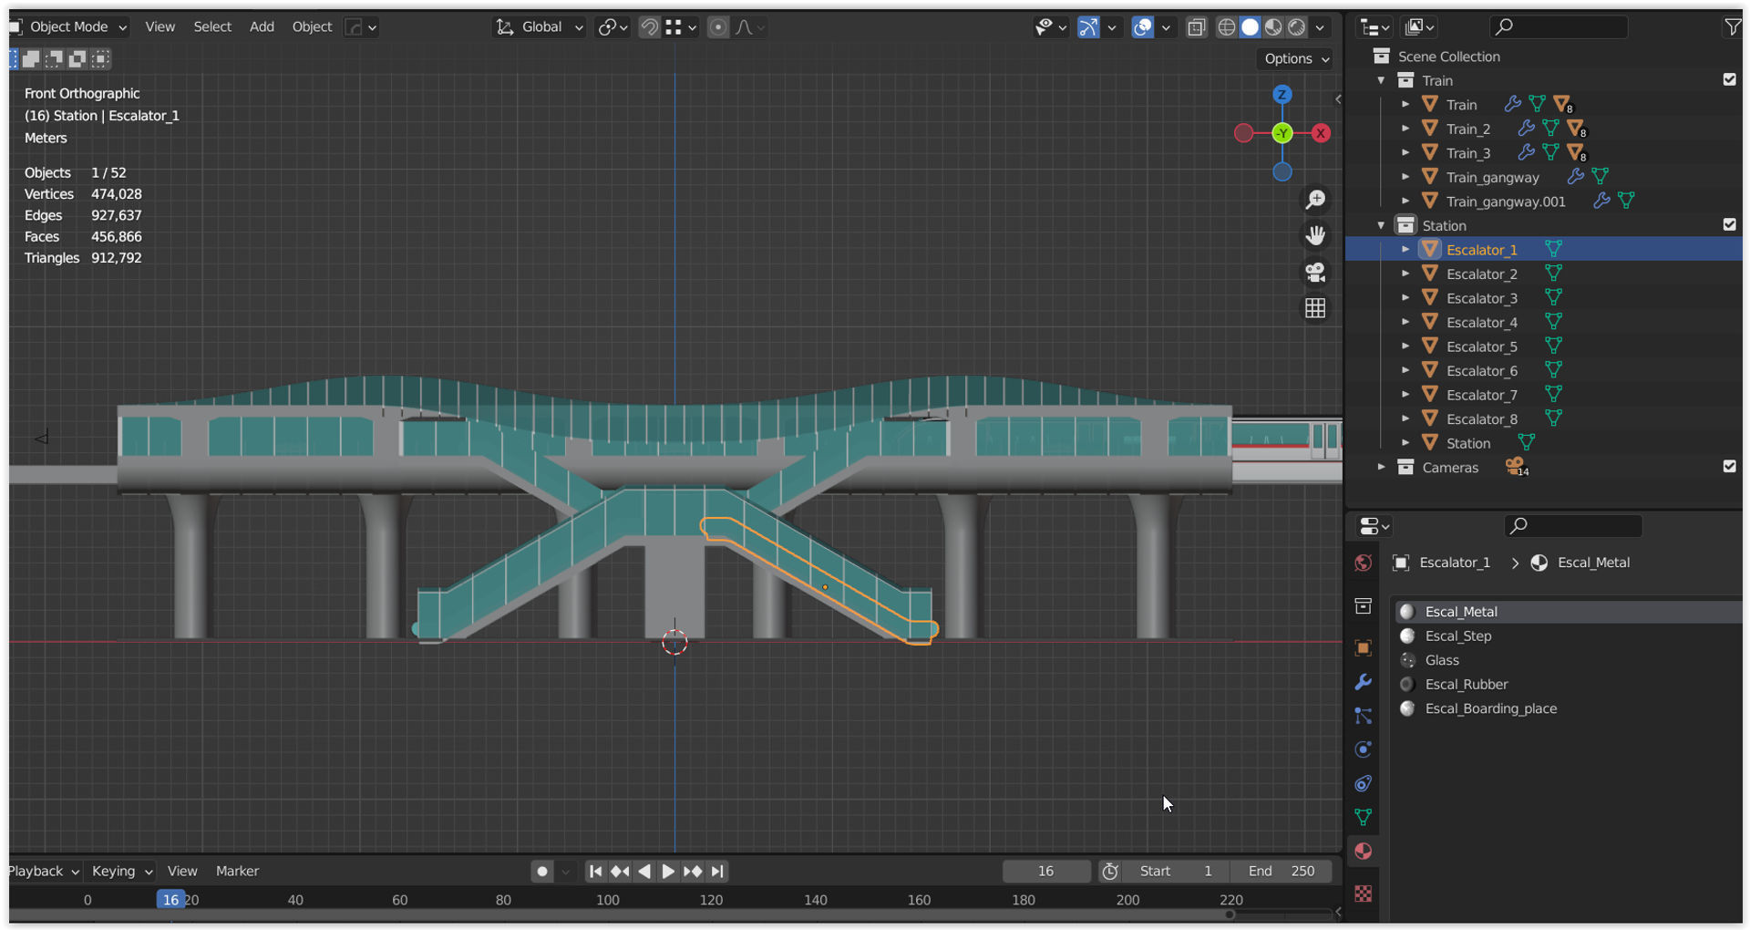Toggle show gizmo button
The height and width of the screenshot is (930, 1750).
[1088, 27]
